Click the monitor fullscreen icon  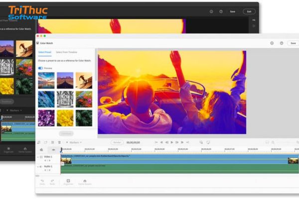[x=208, y=142]
